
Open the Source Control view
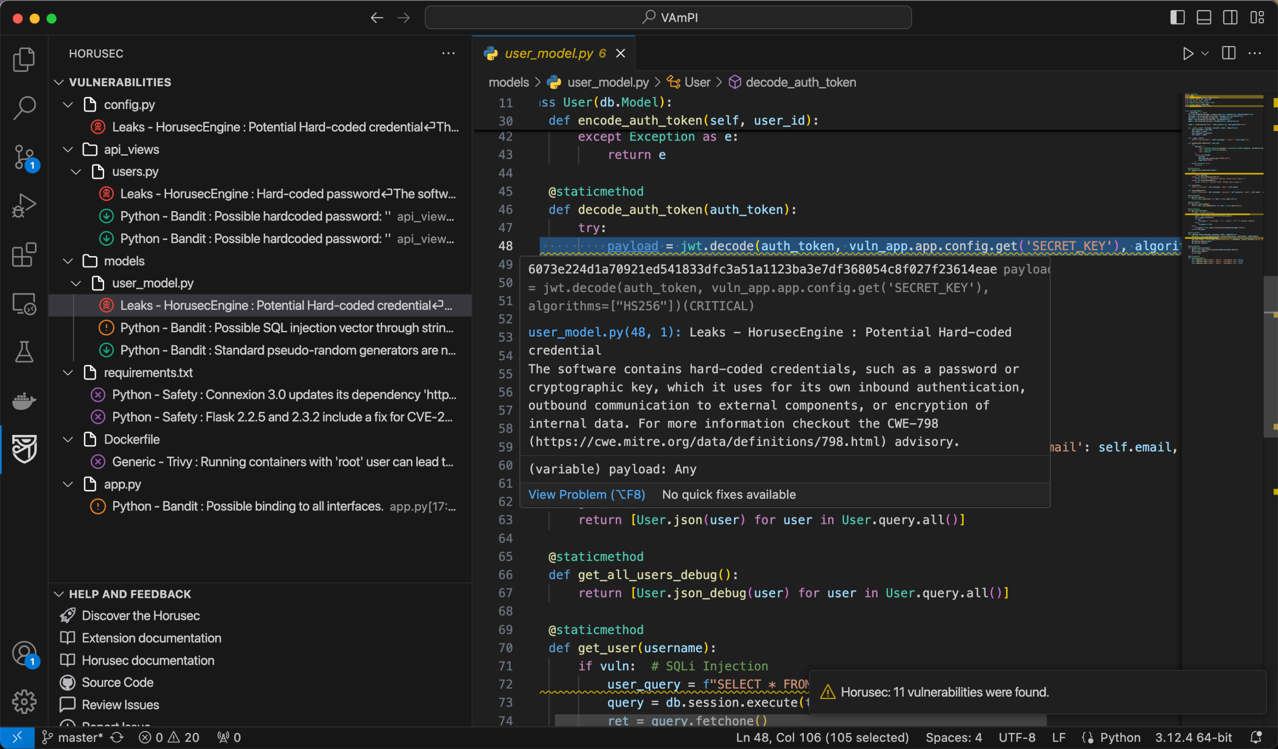pyautogui.click(x=24, y=157)
